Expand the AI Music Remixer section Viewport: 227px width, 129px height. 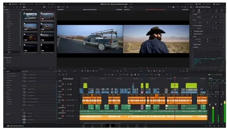pos(198,34)
